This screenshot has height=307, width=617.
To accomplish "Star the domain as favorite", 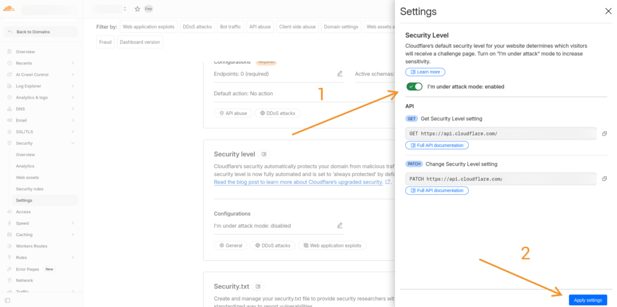I will [x=137, y=9].
